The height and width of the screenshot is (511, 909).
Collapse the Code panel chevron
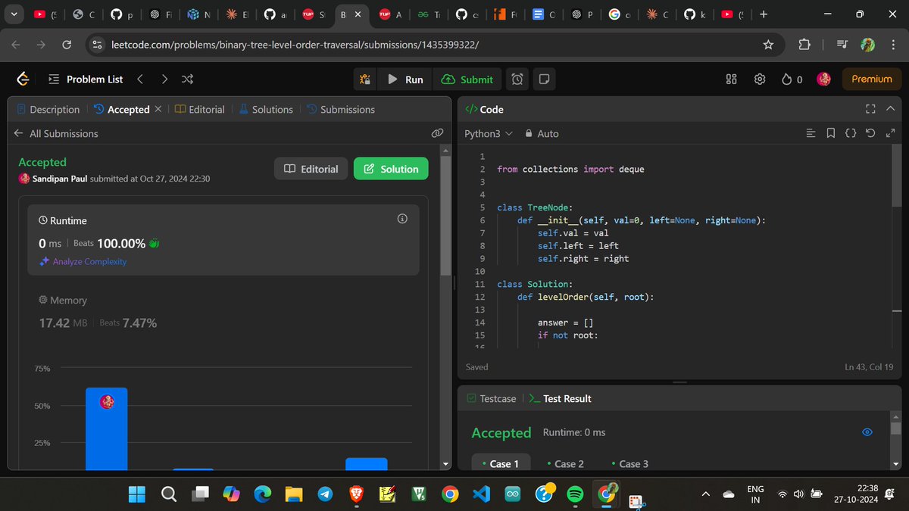tap(890, 109)
